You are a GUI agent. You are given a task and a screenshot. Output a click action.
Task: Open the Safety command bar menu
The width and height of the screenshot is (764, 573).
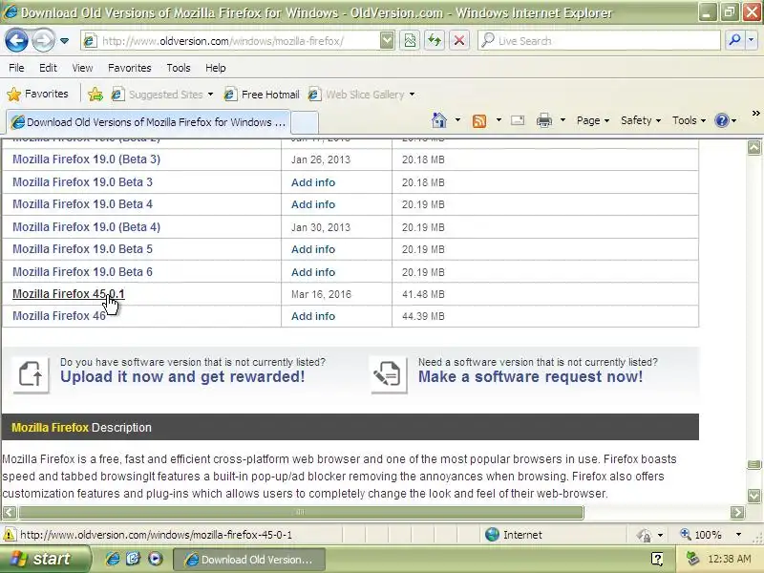(x=640, y=120)
